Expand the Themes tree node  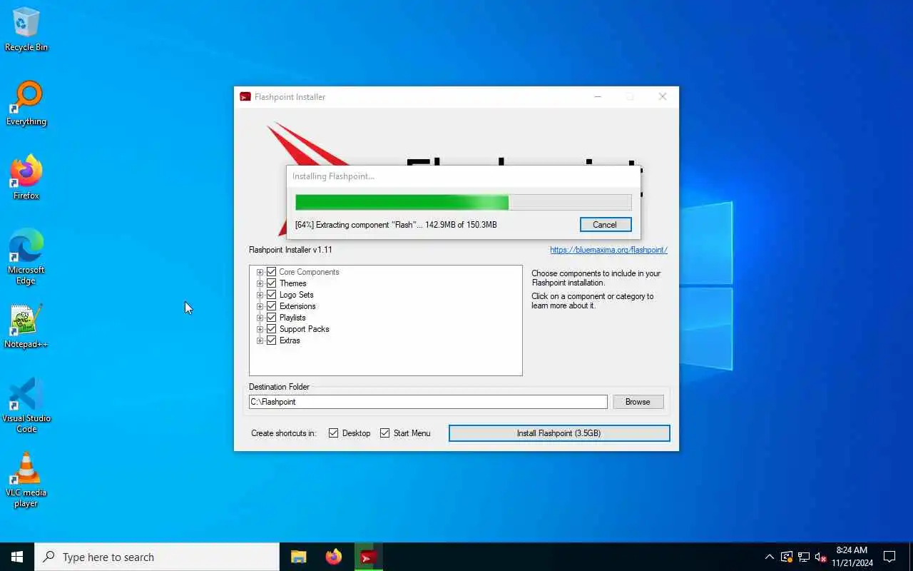point(260,283)
